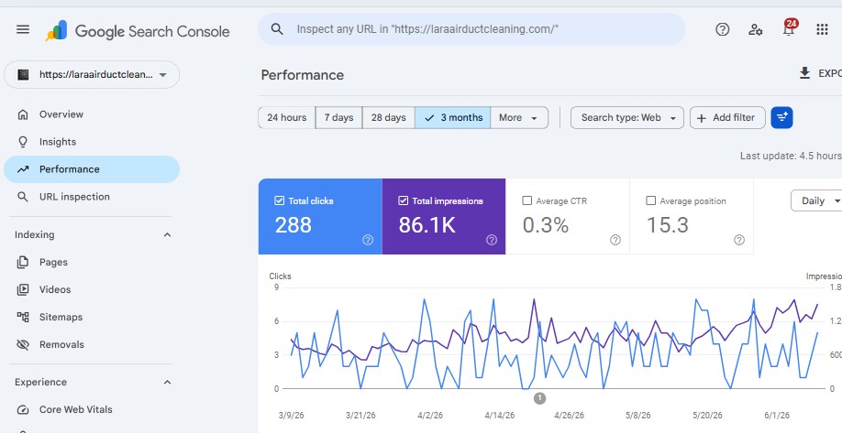Open the Google apps grid icon

[x=822, y=29]
